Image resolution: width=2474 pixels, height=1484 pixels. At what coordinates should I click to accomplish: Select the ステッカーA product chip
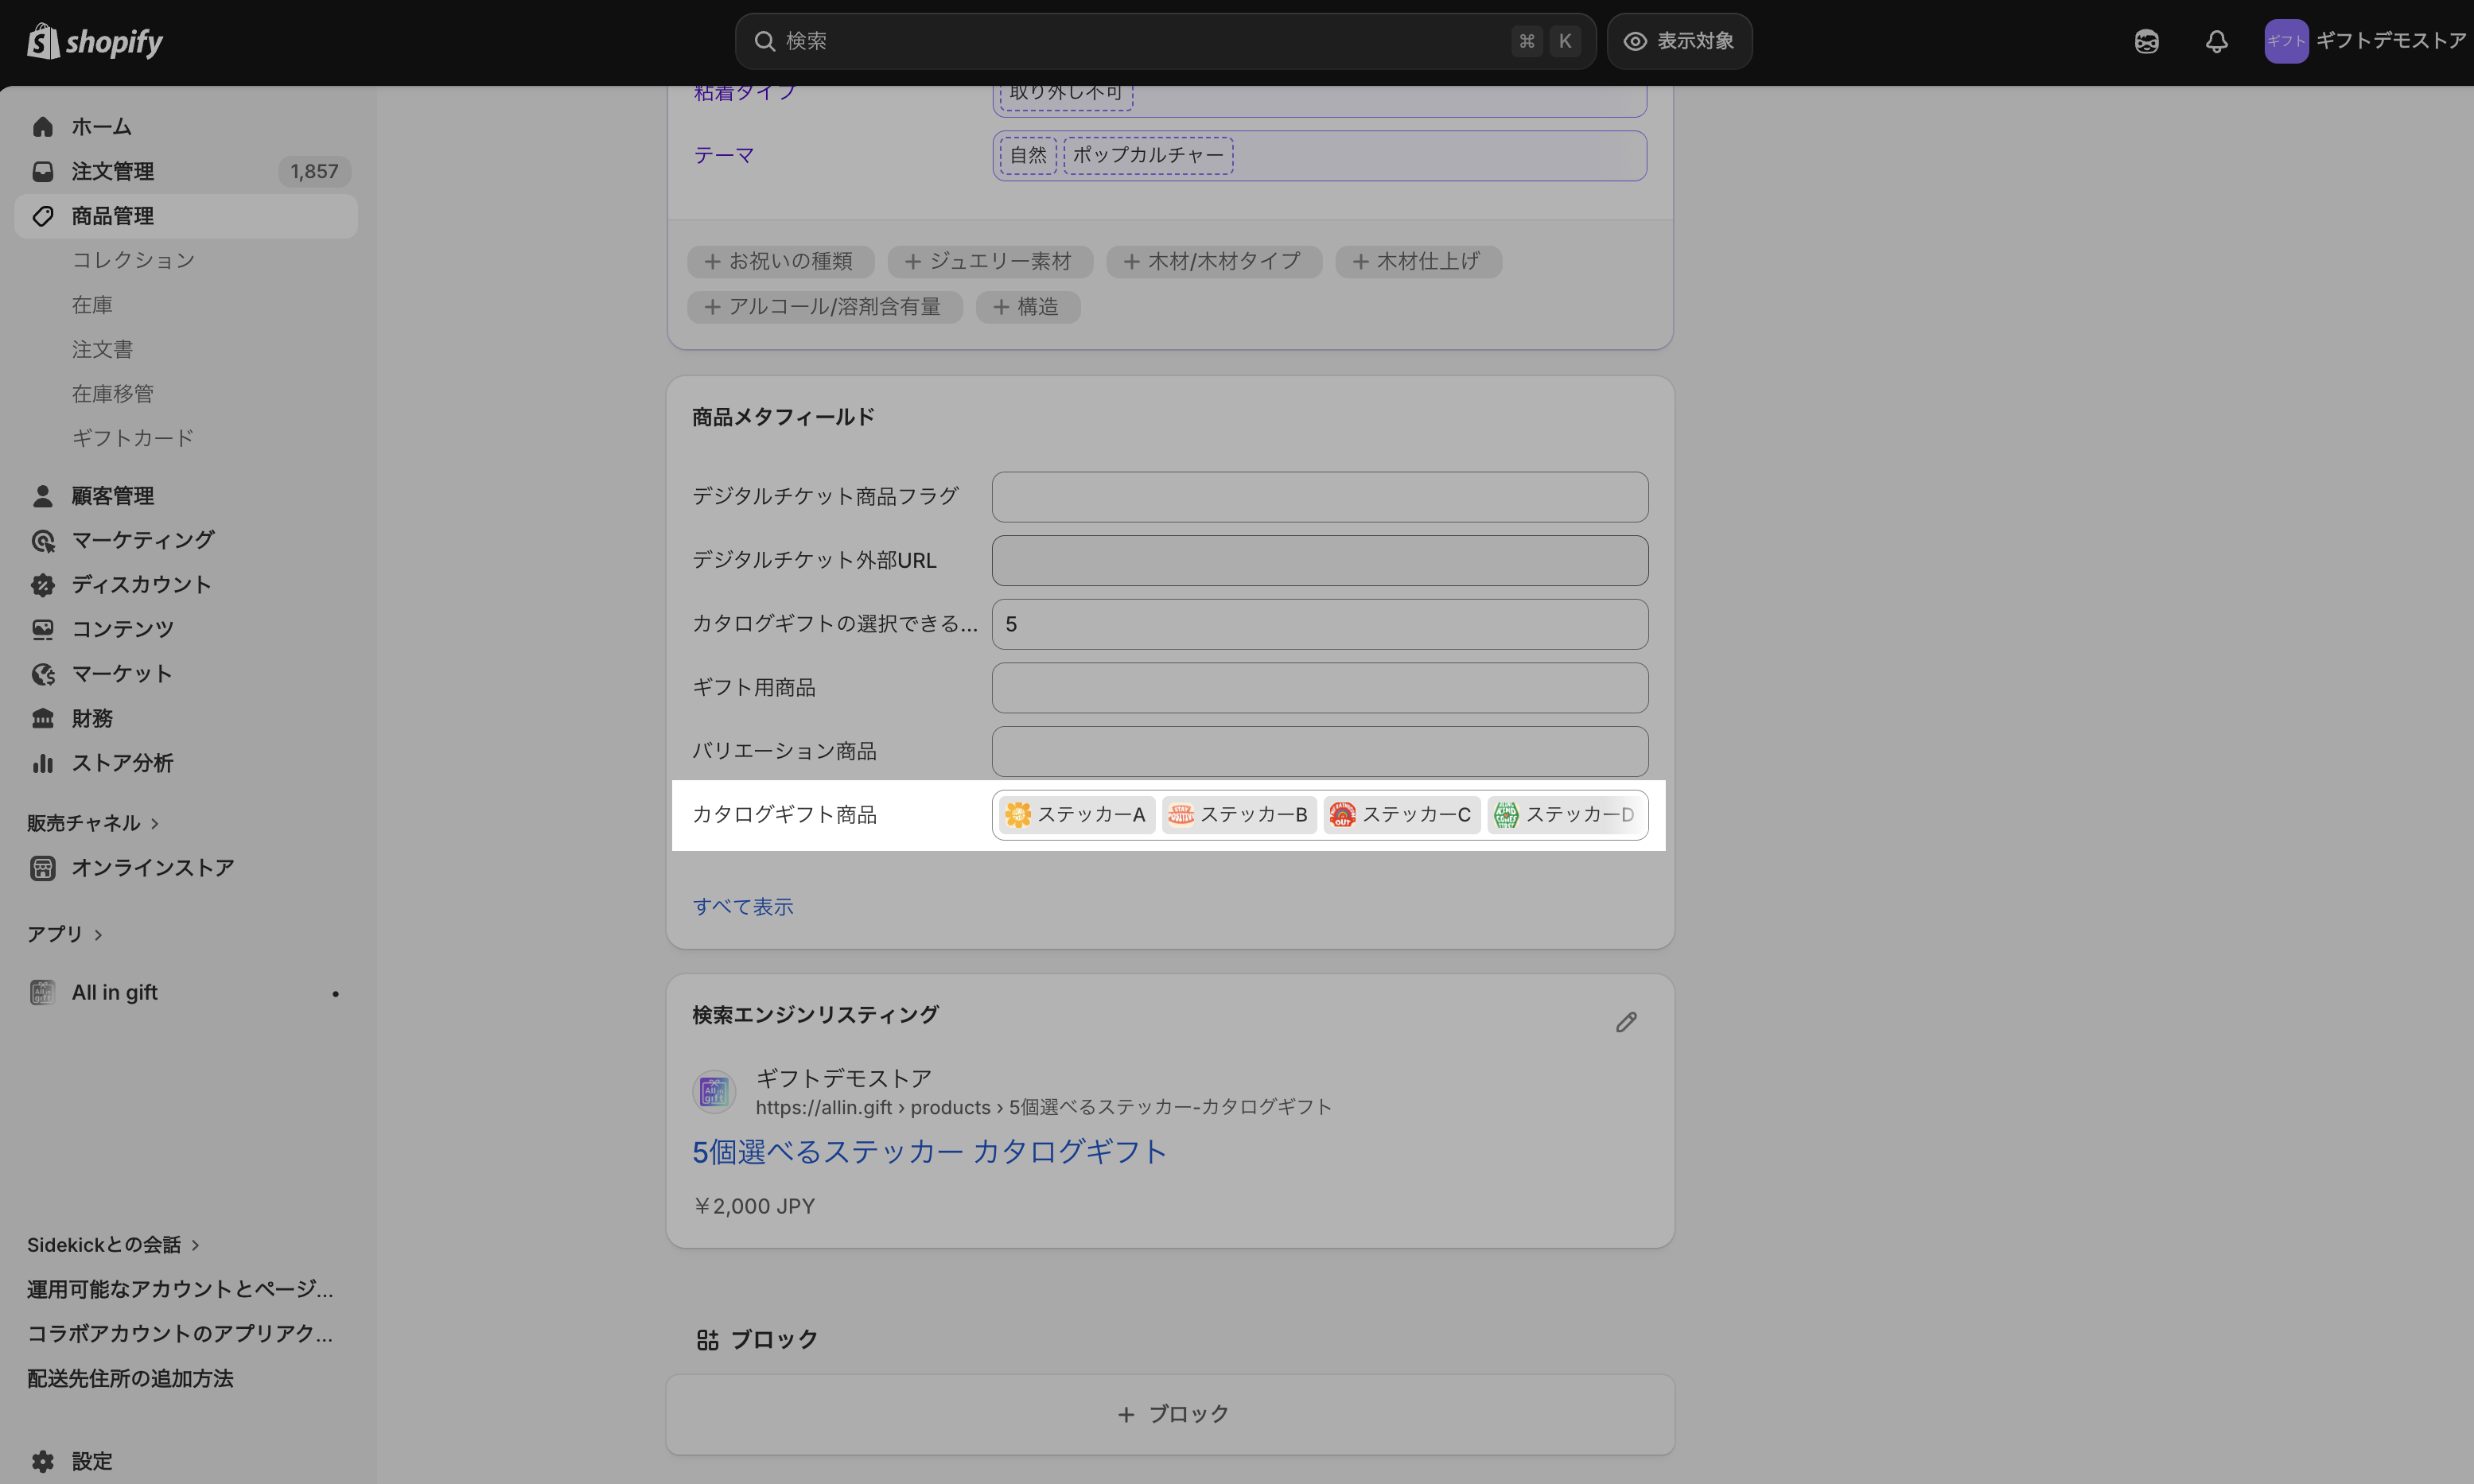click(1076, 815)
